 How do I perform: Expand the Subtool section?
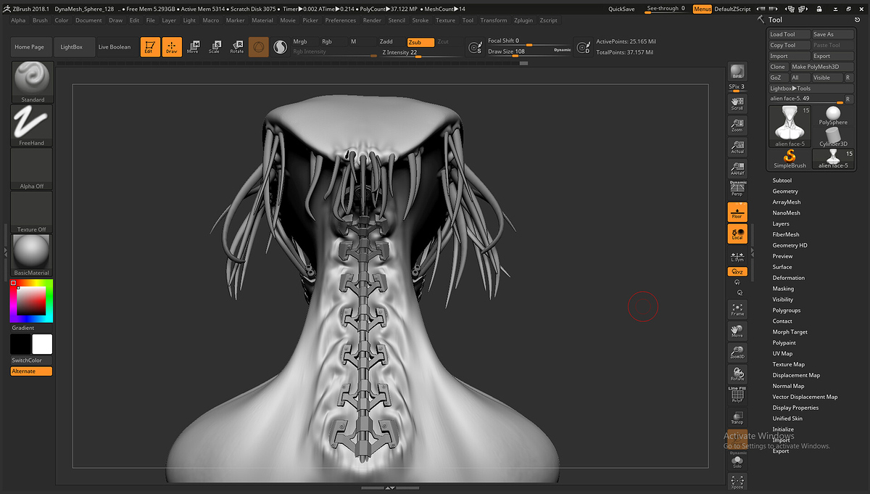(x=782, y=181)
